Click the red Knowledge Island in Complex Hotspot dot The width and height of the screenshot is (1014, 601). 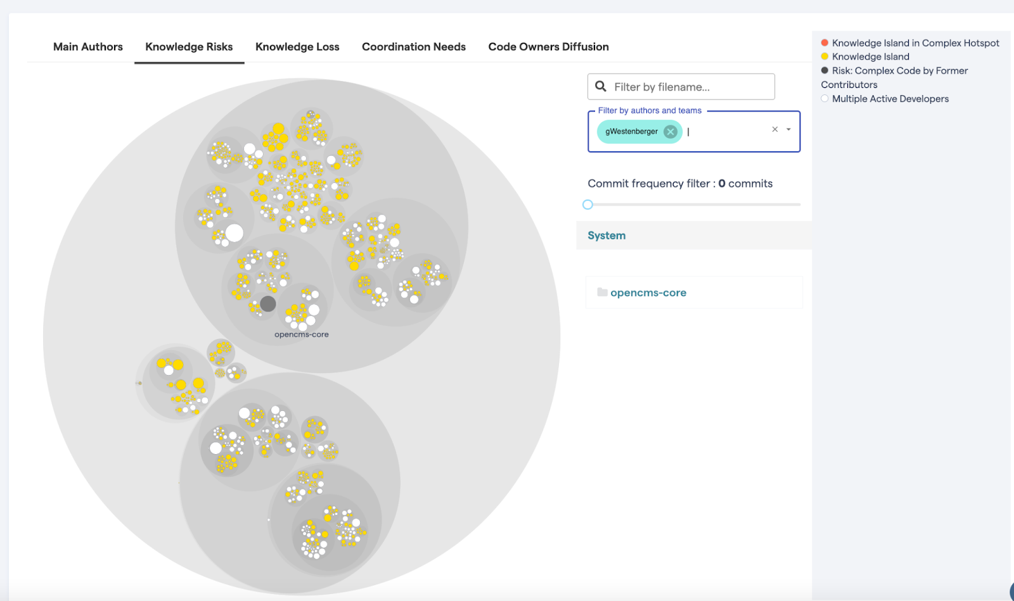824,42
